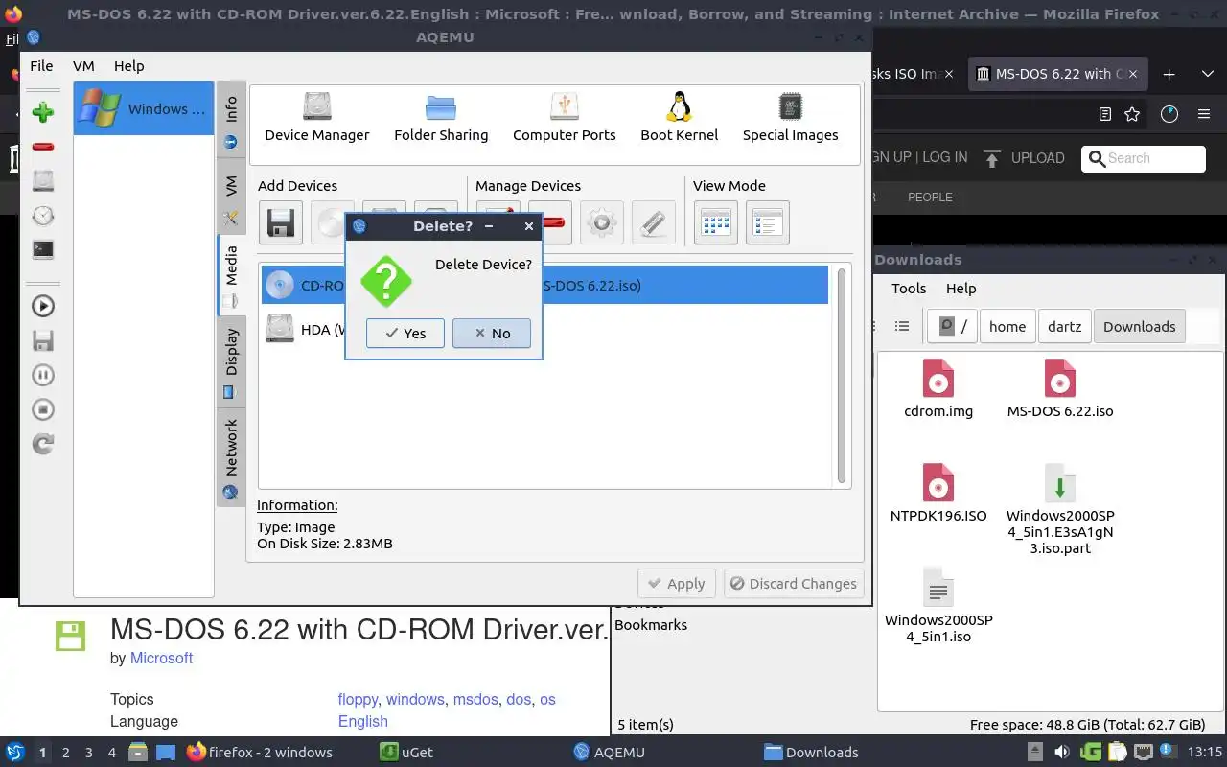This screenshot has width=1227, height=767.
Task: Switch View Mode to detailed list
Action: (767, 222)
